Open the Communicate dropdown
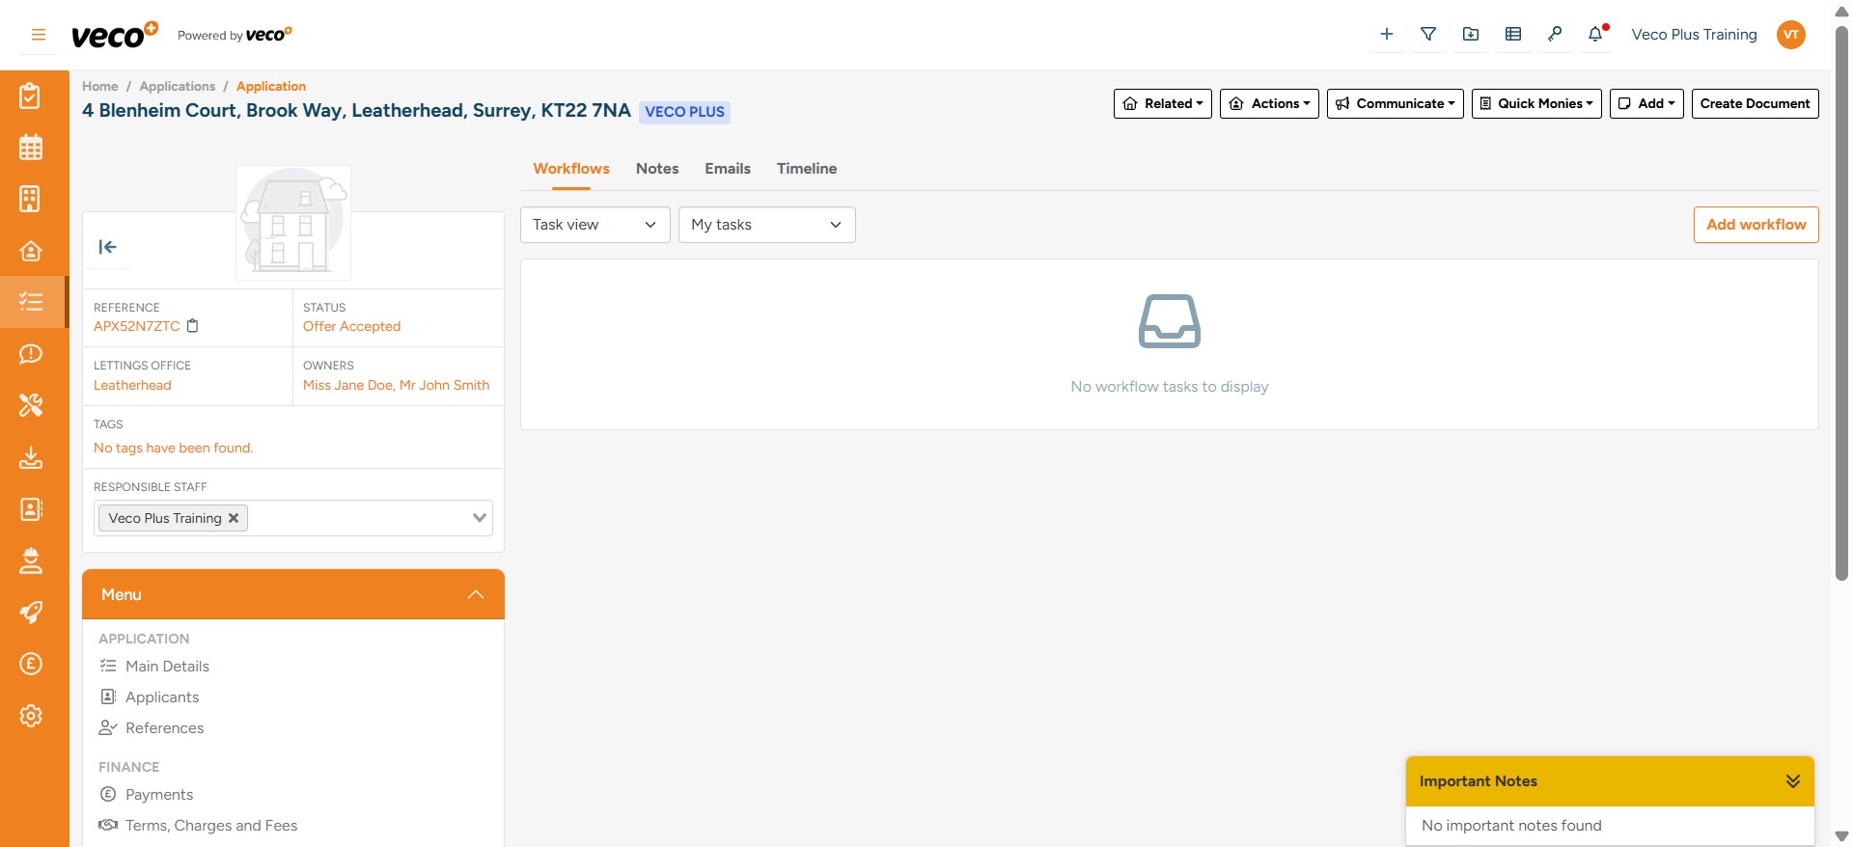 1395,103
